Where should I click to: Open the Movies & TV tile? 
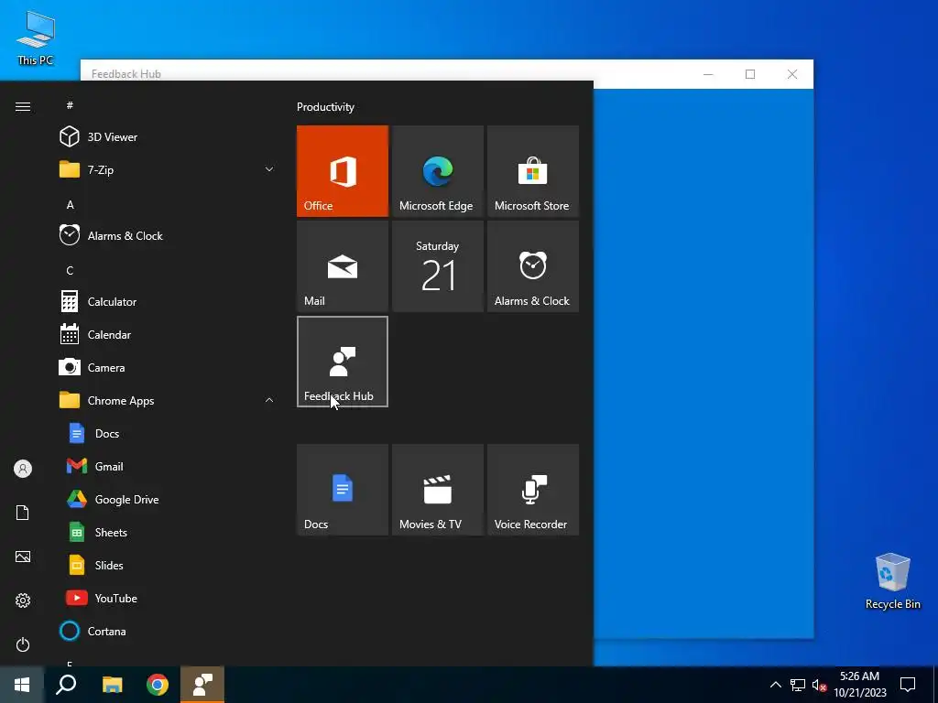[437, 490]
